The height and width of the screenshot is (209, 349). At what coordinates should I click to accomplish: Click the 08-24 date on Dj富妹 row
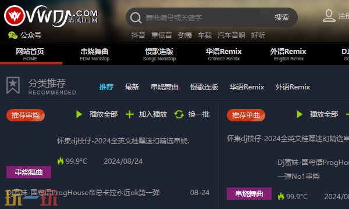[200, 193]
